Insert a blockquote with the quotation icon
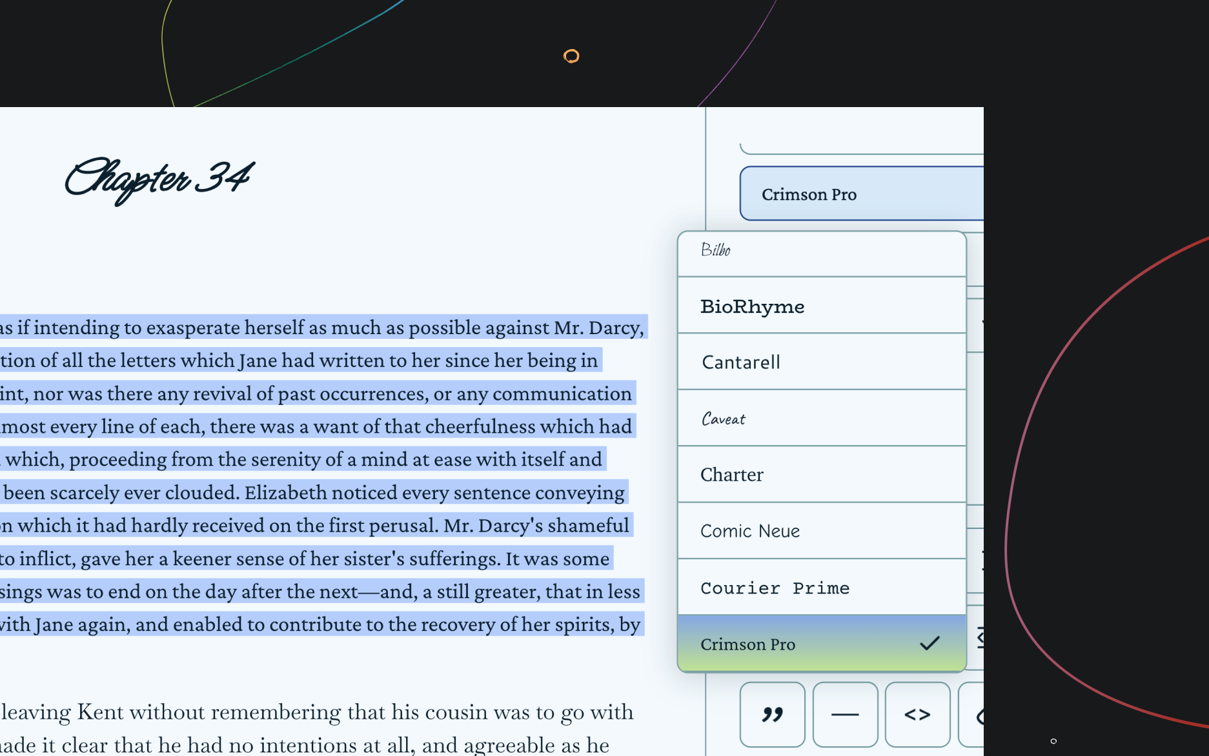 pos(772,715)
